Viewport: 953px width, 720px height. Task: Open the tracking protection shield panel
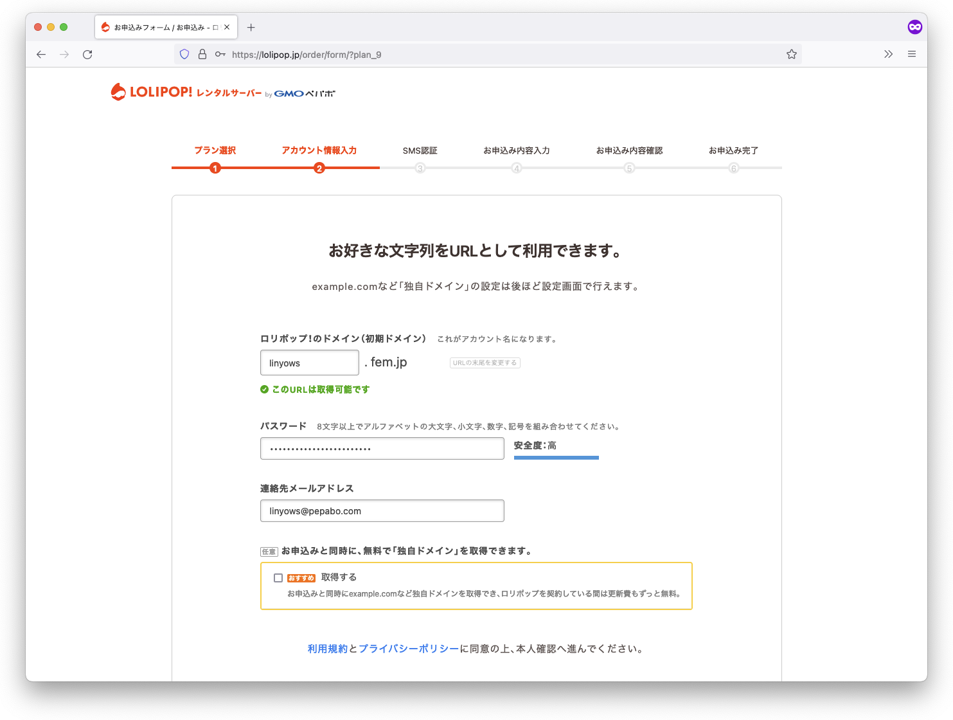[184, 54]
